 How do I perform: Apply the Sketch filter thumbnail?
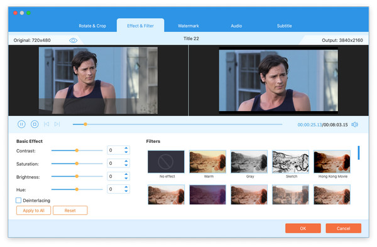[290, 162]
